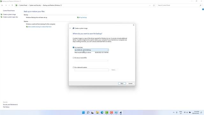Click the search magnifier in Control Panel
204x115 pixels.
pyautogui.click(x=200, y=5)
